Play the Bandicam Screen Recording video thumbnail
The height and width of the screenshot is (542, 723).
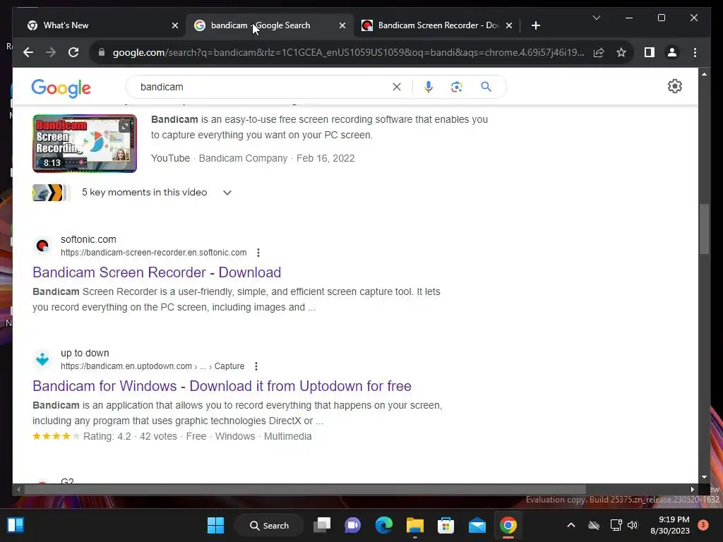point(85,143)
